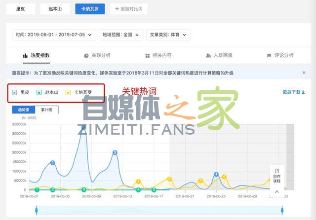Image resolution: width=316 pixels, height=220 pixels.
Task: Switch to the 关联分析 tab
Action: pyautogui.click(x=97, y=56)
